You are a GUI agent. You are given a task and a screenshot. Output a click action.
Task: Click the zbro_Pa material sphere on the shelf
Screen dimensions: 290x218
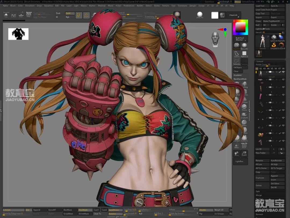click(x=200, y=15)
